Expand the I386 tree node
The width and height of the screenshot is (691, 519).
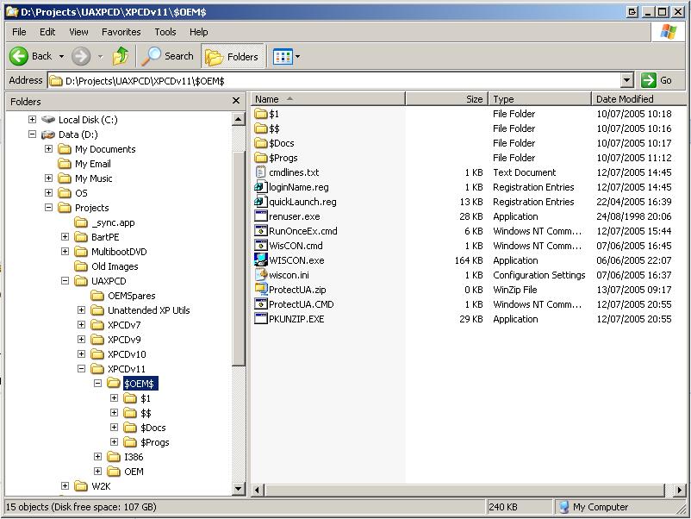click(x=98, y=456)
